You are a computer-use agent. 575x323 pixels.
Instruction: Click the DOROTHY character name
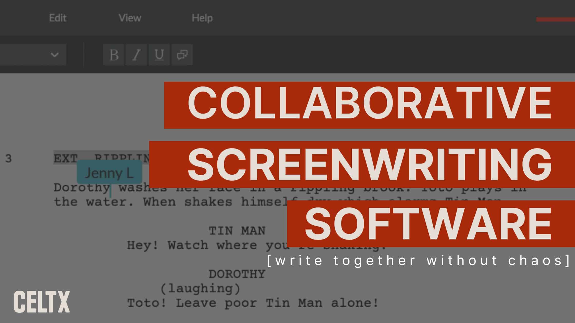point(237,274)
